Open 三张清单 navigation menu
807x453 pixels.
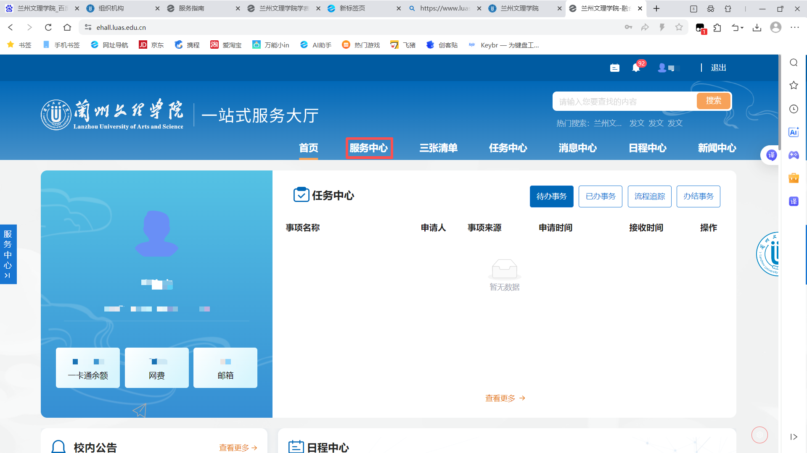coord(438,148)
